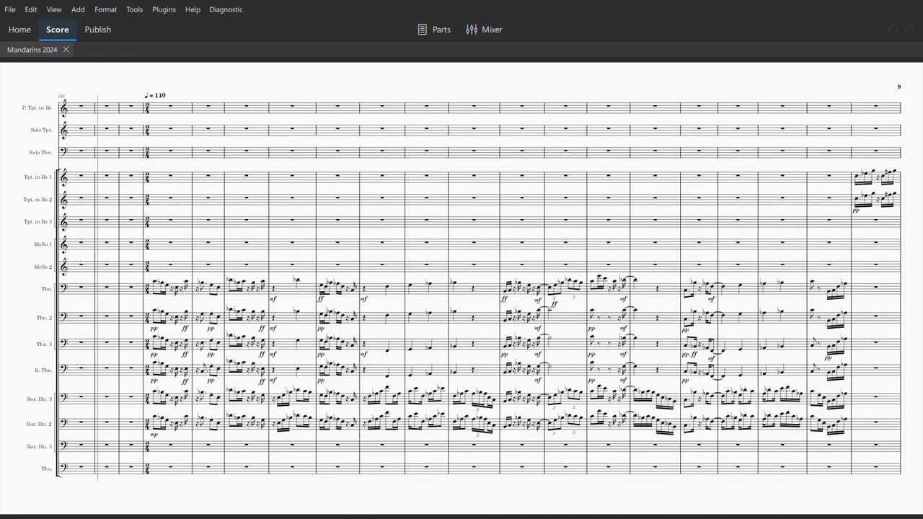Click the tempo marking 110

click(x=155, y=95)
